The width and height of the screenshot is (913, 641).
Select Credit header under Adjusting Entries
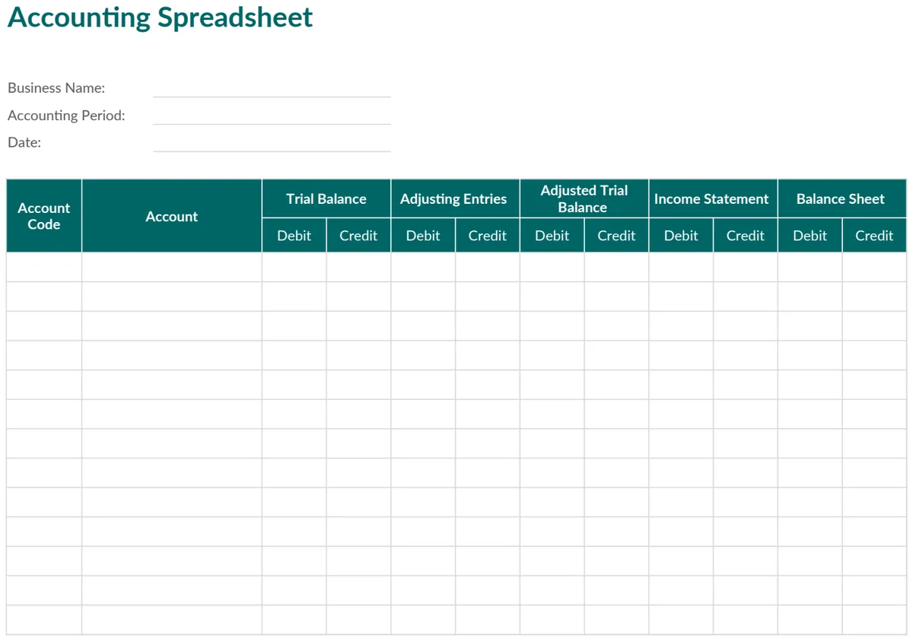pyautogui.click(x=488, y=236)
